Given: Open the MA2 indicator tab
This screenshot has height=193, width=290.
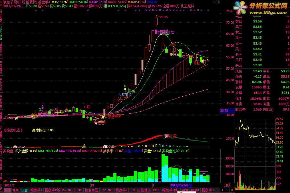Looking at the screenshot, I should (x=71, y=190).
